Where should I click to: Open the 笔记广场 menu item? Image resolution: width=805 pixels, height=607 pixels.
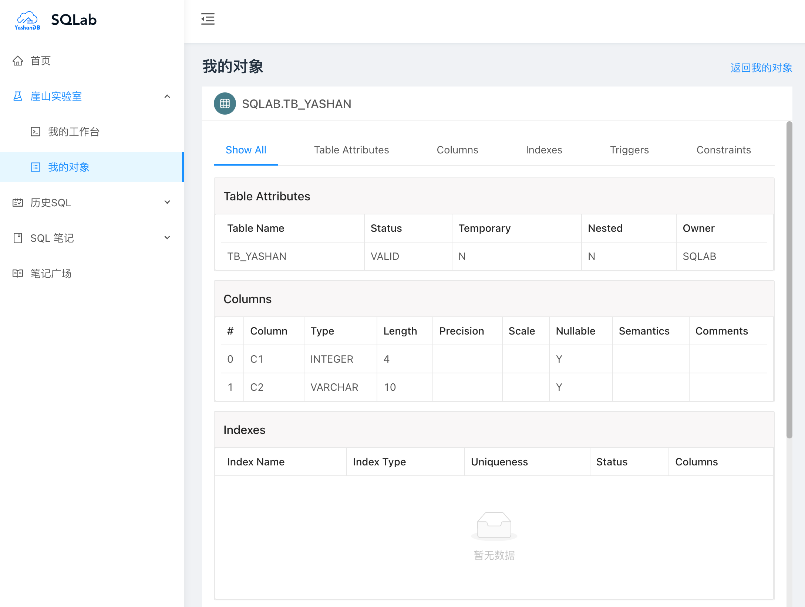[51, 274]
